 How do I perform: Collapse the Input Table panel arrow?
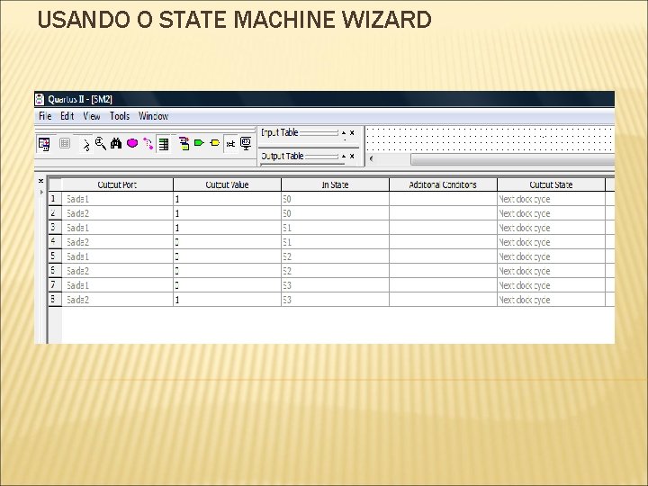point(344,133)
